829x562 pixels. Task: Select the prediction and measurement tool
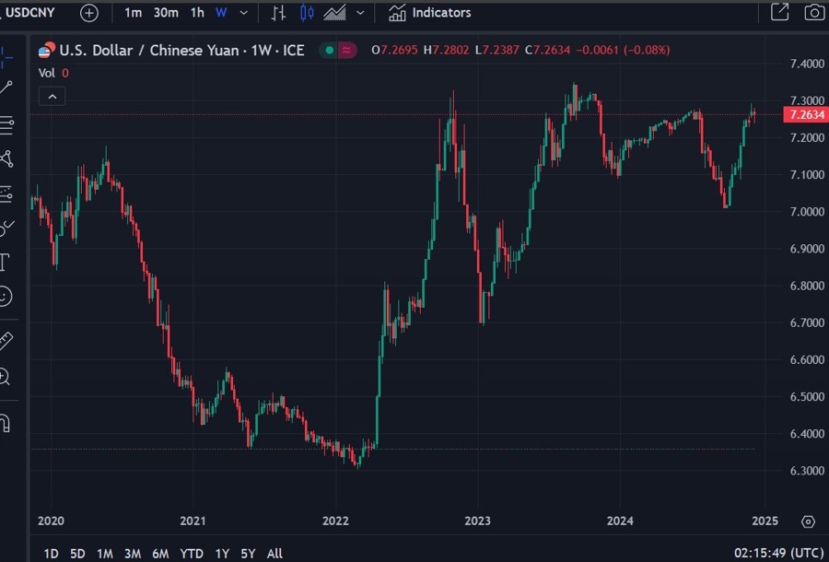[x=6, y=194]
